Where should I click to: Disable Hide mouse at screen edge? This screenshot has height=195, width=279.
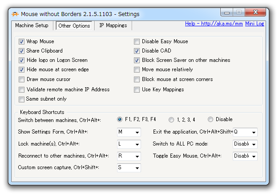tap(21, 69)
